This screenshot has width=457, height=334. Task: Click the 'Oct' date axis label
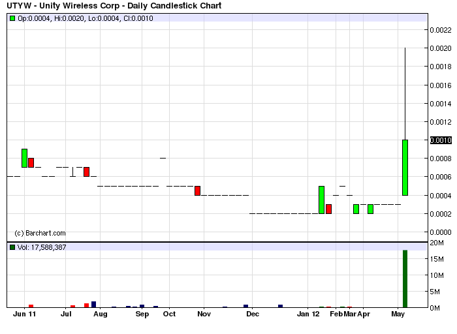(x=169, y=314)
